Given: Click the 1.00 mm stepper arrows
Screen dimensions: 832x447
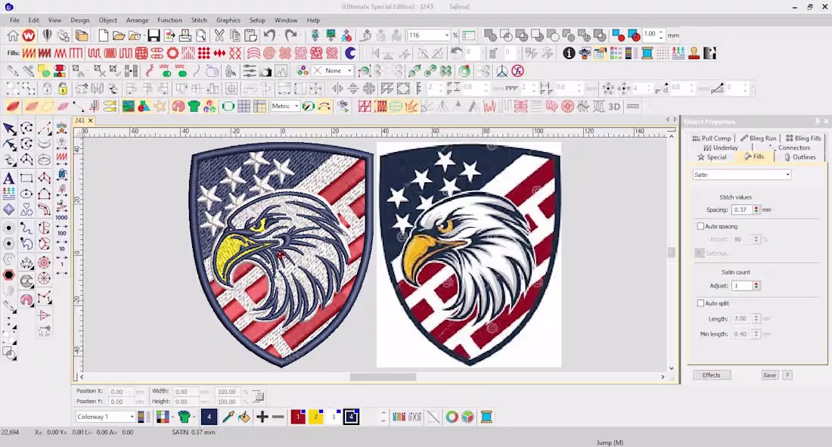Looking at the screenshot, I should (660, 35).
